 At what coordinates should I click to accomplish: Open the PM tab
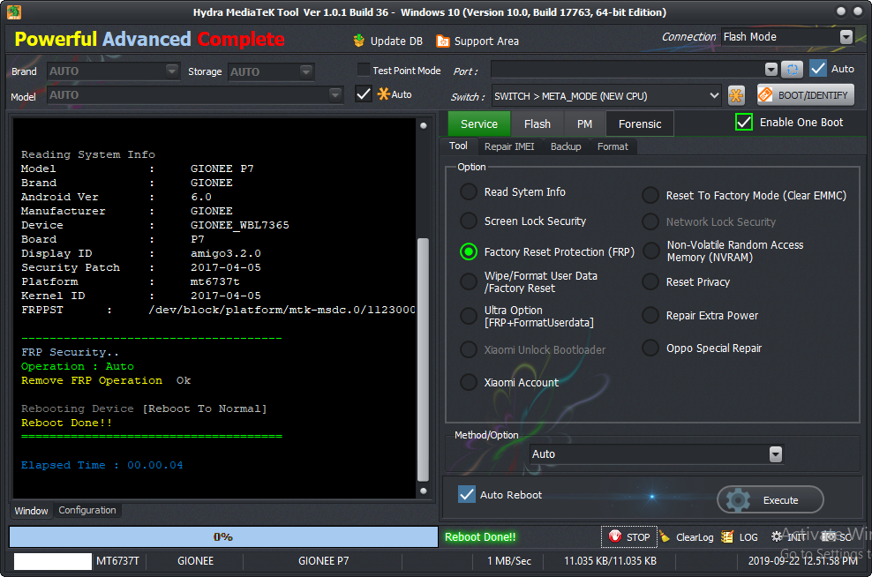coord(584,124)
